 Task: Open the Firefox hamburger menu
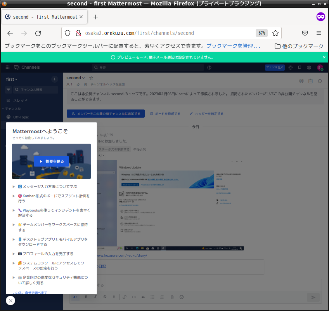319,33
